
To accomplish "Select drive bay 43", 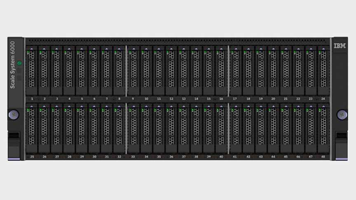I will click(261, 129).
